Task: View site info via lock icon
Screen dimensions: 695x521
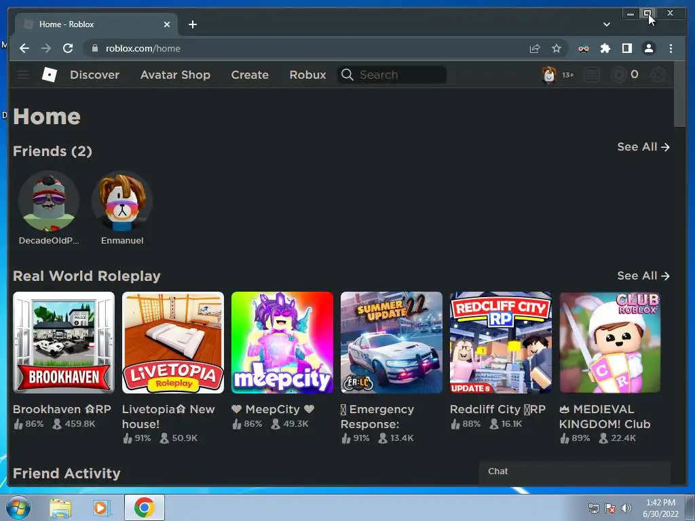Action: (94, 48)
